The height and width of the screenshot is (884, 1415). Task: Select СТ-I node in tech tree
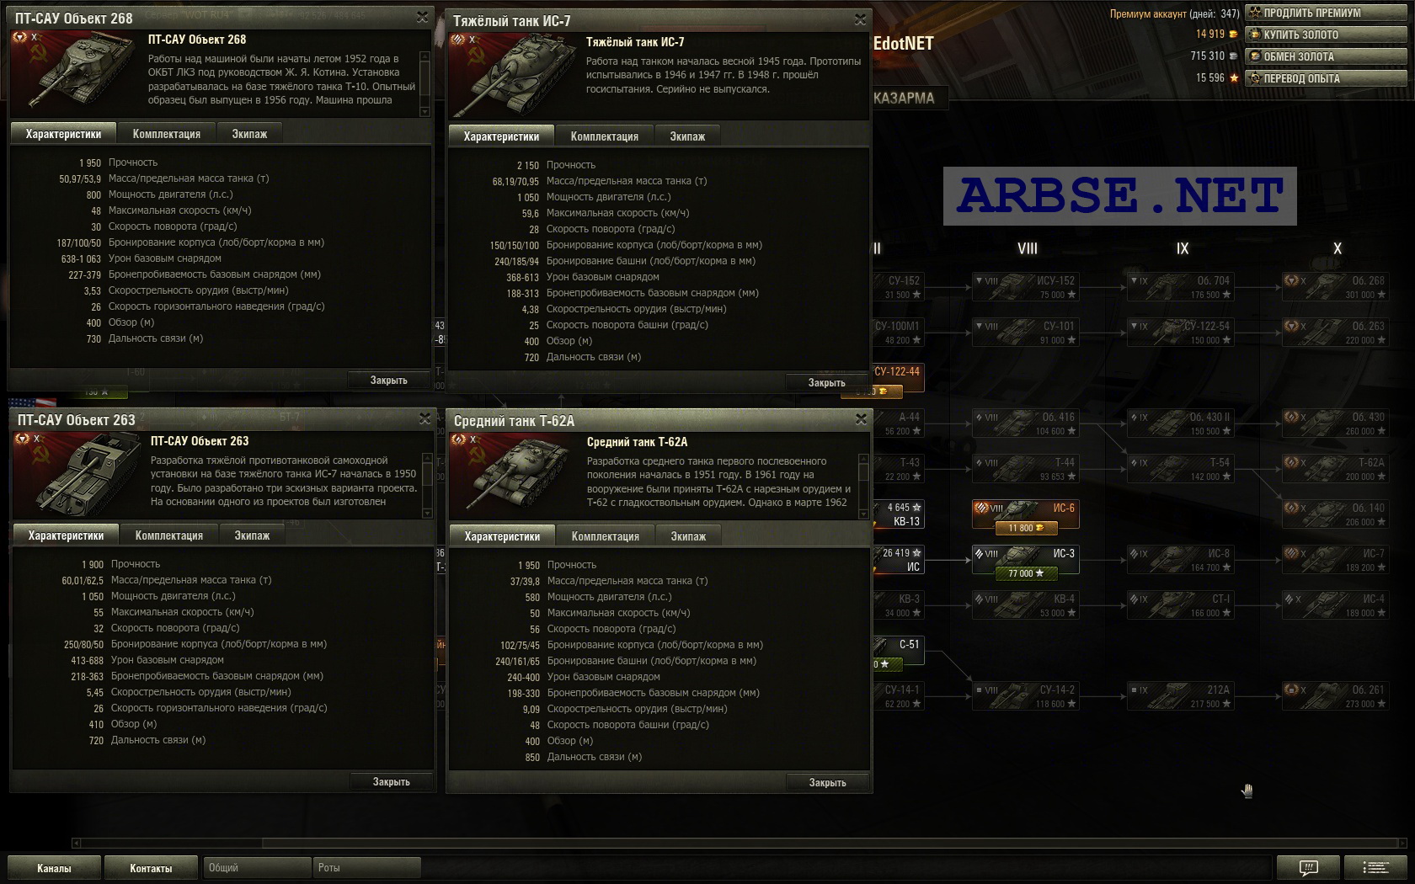[x=1180, y=605]
